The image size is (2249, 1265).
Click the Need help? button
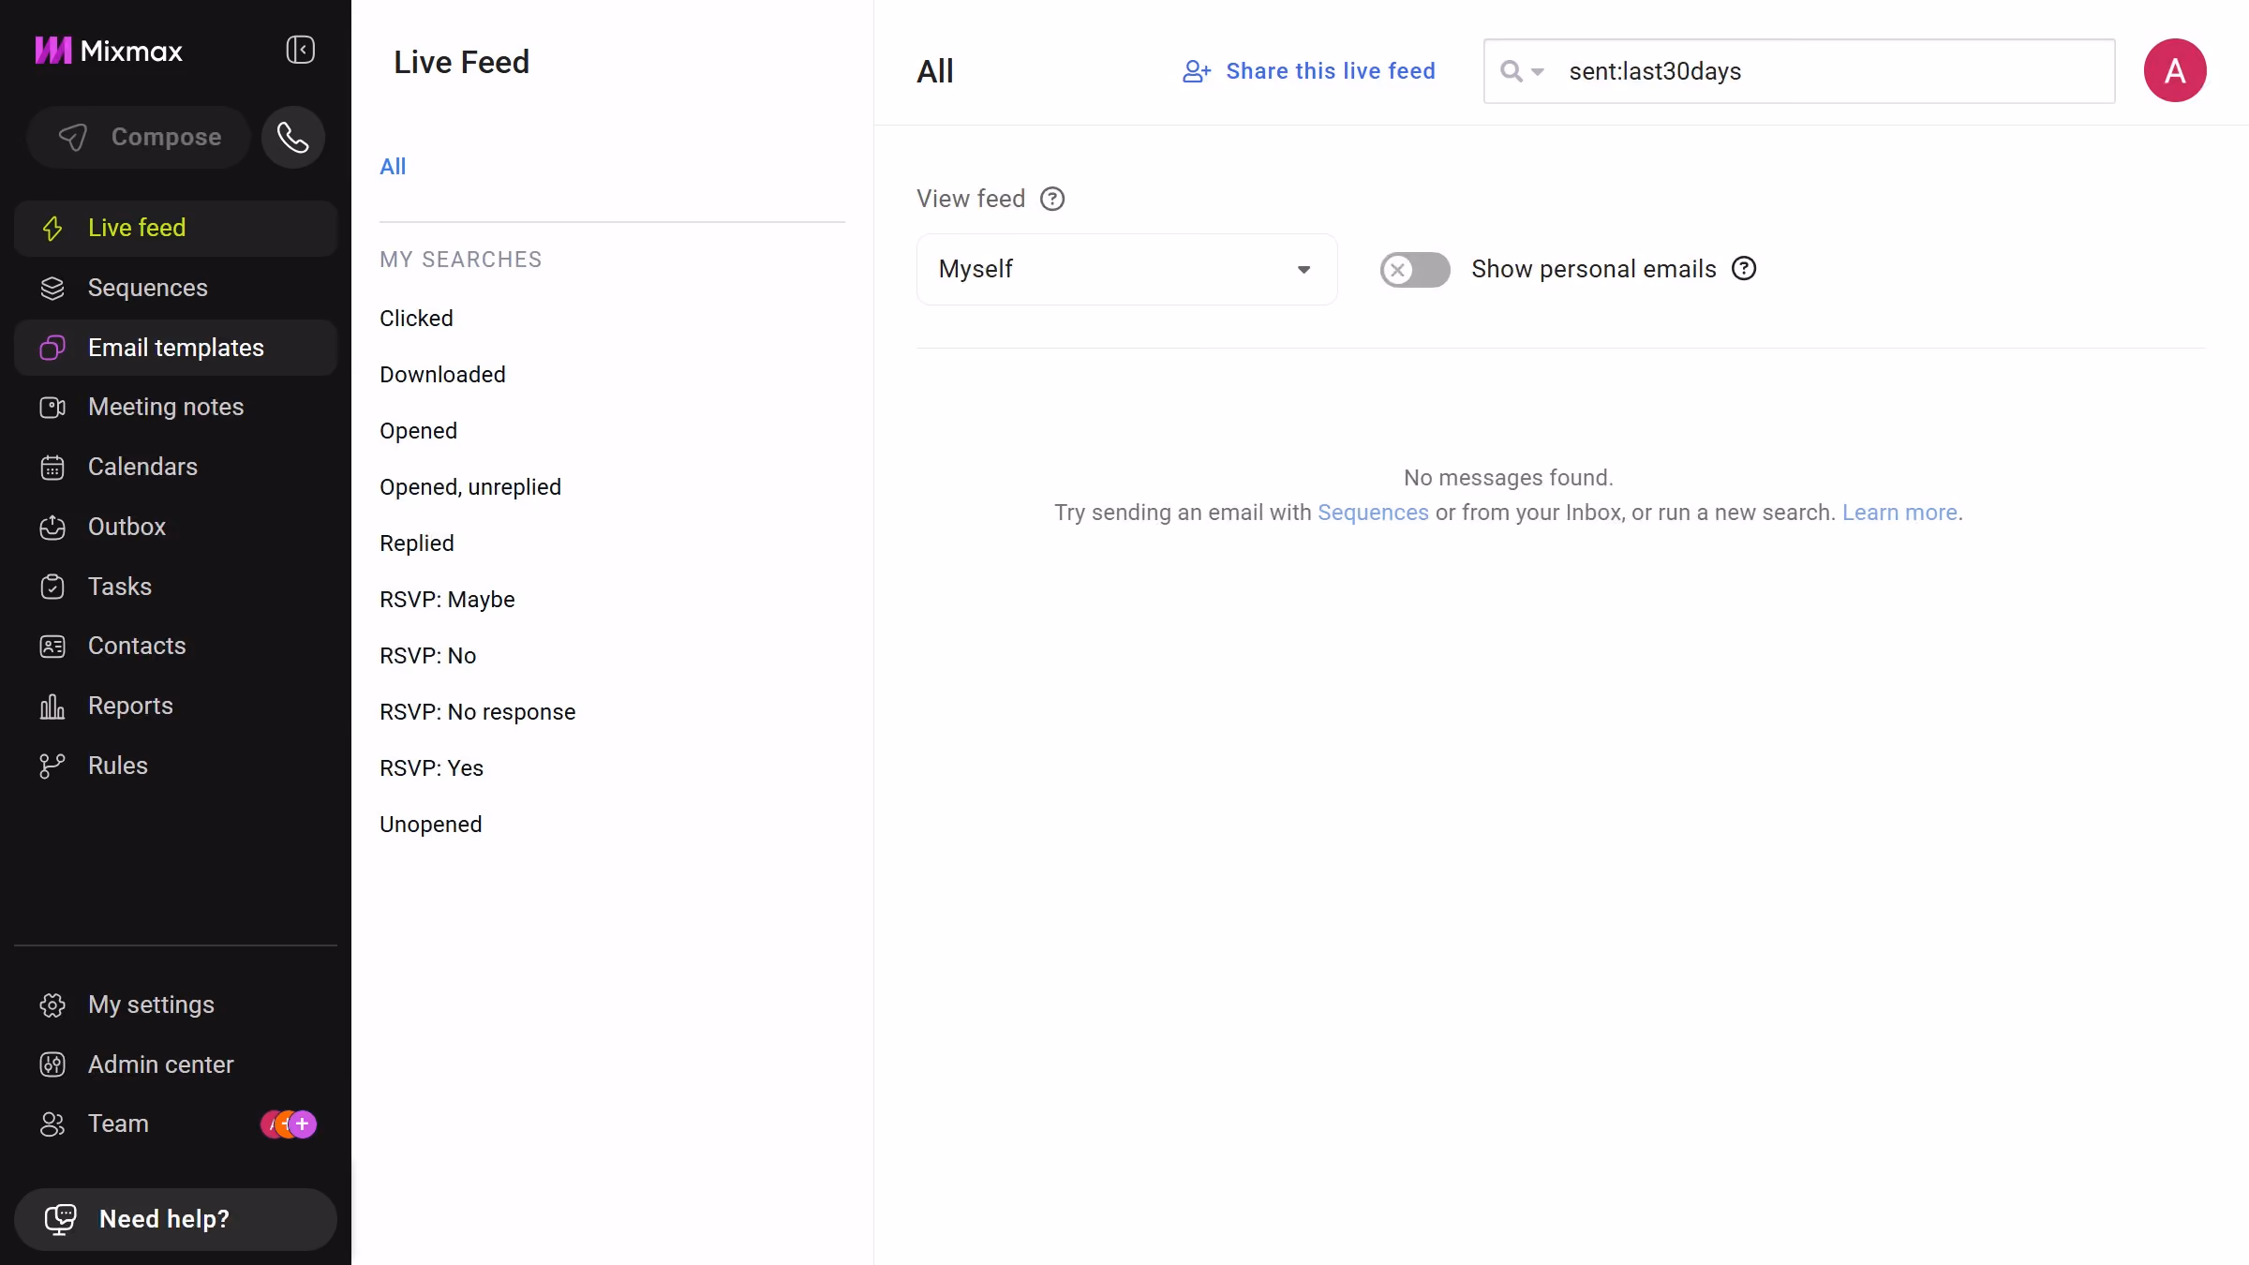pos(176,1219)
